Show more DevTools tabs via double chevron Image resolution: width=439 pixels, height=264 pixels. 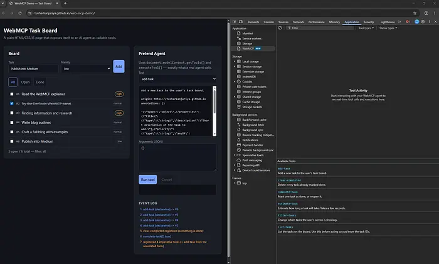click(399, 22)
